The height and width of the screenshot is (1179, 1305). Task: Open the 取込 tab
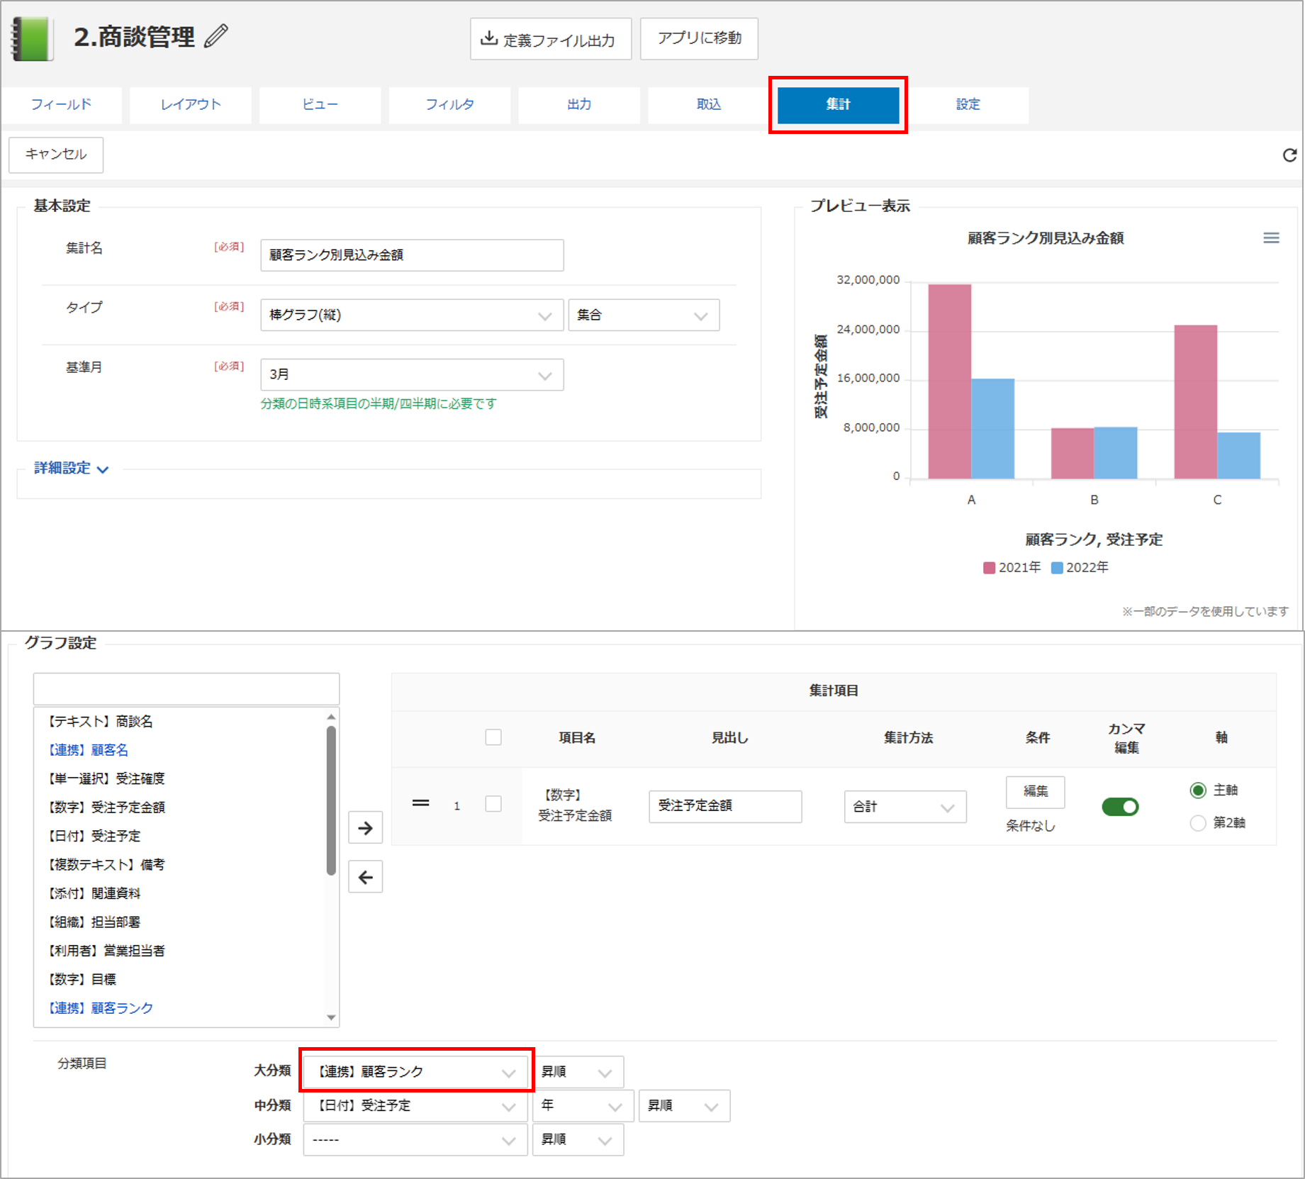[x=709, y=105]
